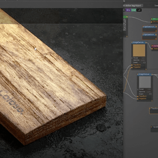This screenshot has width=158, height=158.
Task: Expand the first RgbSpectrum node corner arrow
Action: point(156,31)
